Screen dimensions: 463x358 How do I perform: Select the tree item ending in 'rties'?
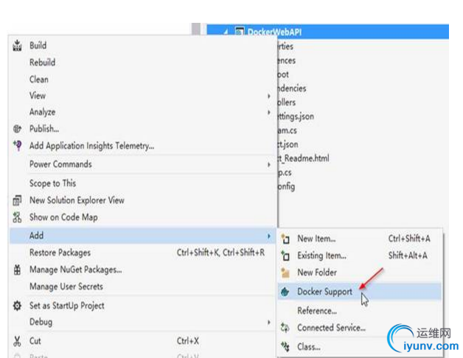point(285,46)
